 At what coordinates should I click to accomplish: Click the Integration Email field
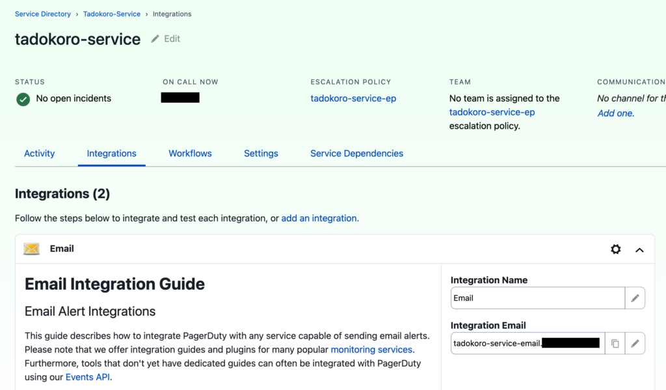tap(528, 343)
